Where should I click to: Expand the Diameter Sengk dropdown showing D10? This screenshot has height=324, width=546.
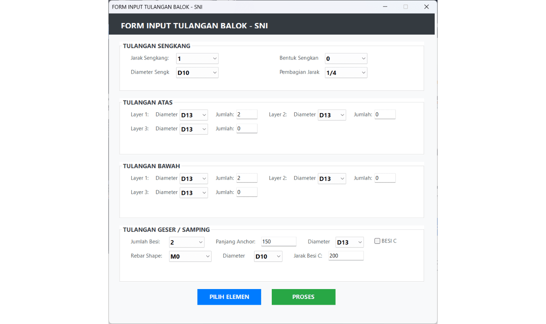click(x=197, y=73)
